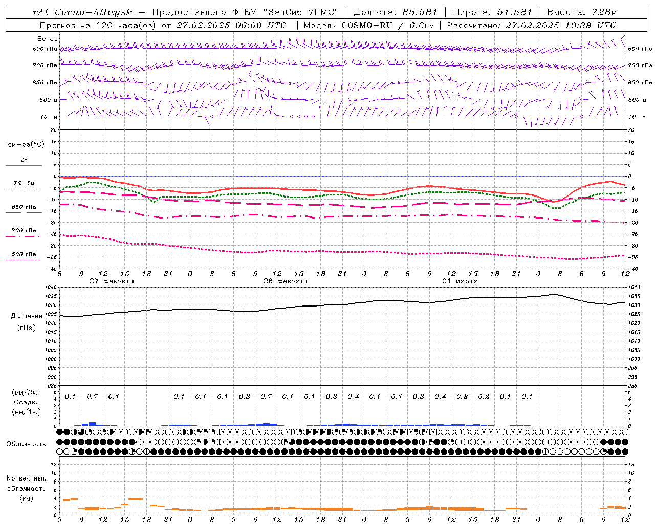Click the 500 м wind level label on left

coord(49,100)
